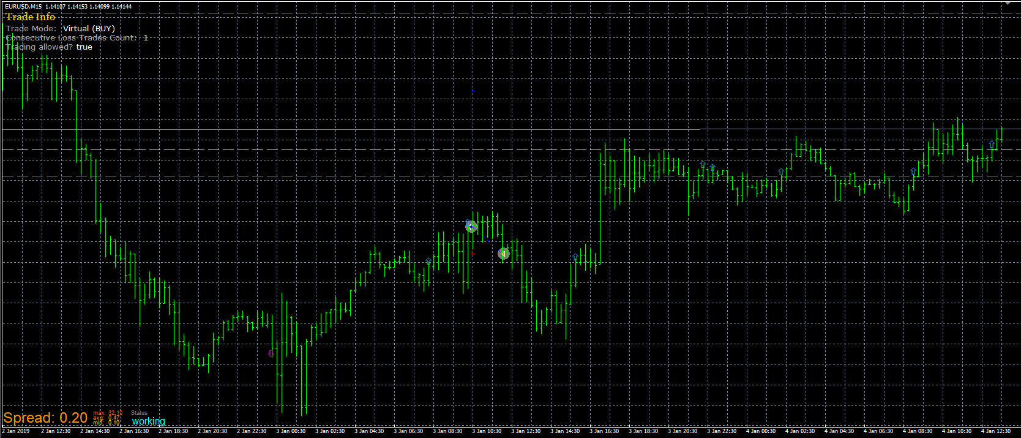The width and height of the screenshot is (1021, 438).
Task: Click '3 Jan 00:30' on time axis
Action: click(x=291, y=431)
